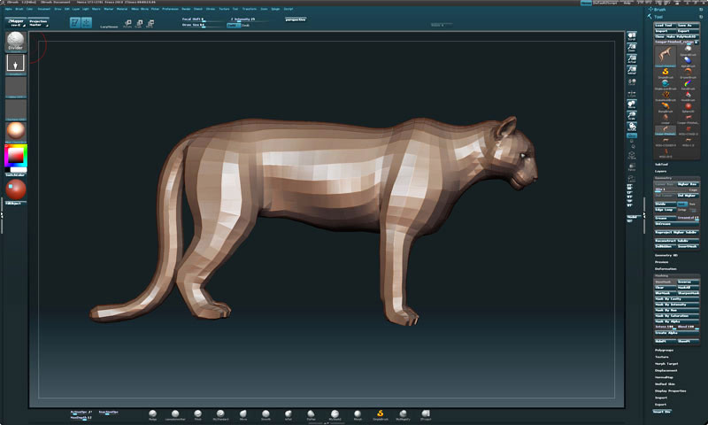708x425 pixels.
Task: Select the SimpleBrush S icon in Tool palette
Action: click(666, 73)
